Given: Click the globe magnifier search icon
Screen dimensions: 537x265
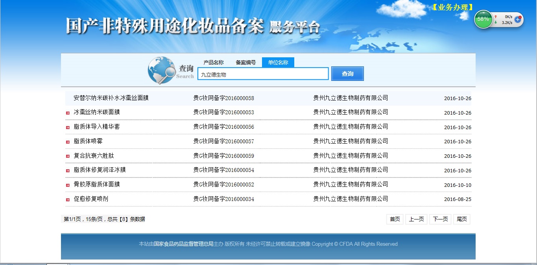Looking at the screenshot, I should [x=162, y=71].
